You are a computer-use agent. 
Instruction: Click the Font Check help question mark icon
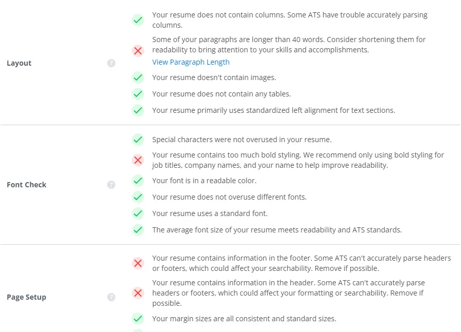pyautogui.click(x=111, y=185)
